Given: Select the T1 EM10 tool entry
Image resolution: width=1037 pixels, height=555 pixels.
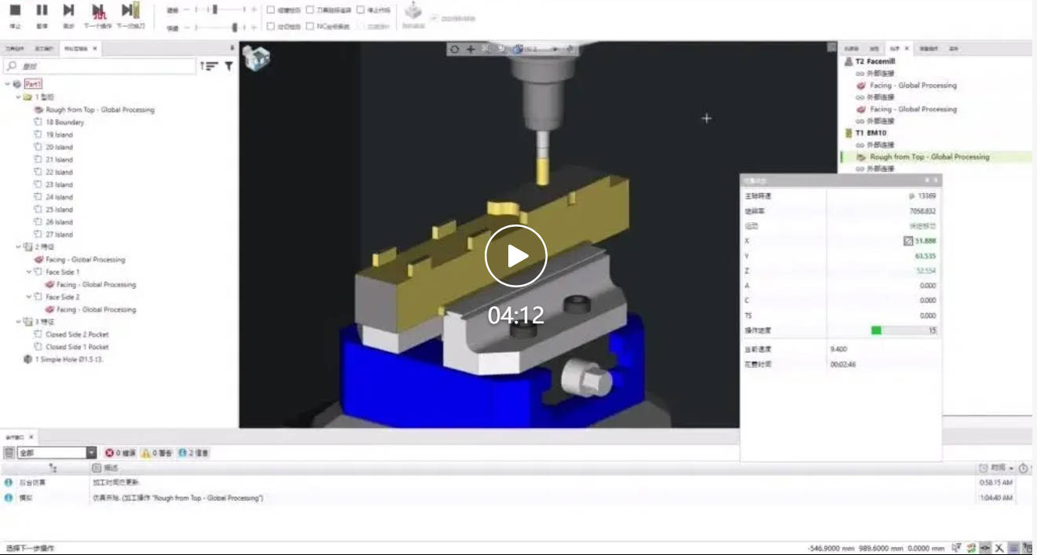Looking at the screenshot, I should [874, 133].
